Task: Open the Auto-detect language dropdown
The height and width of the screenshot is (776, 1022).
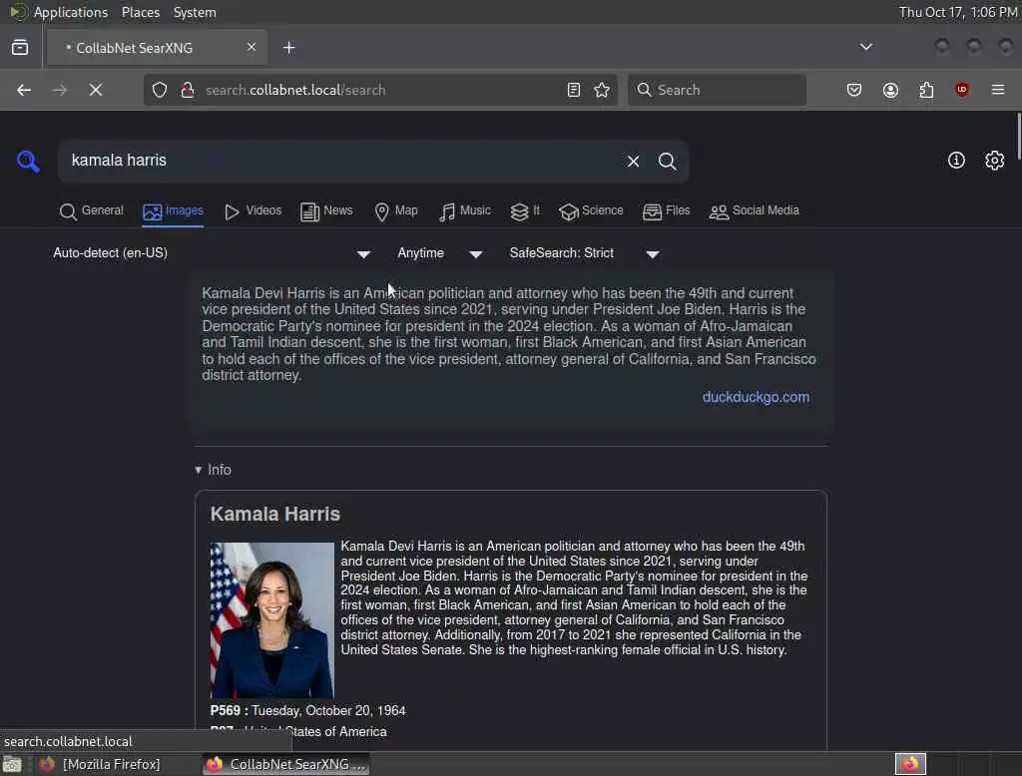Action: (x=212, y=253)
